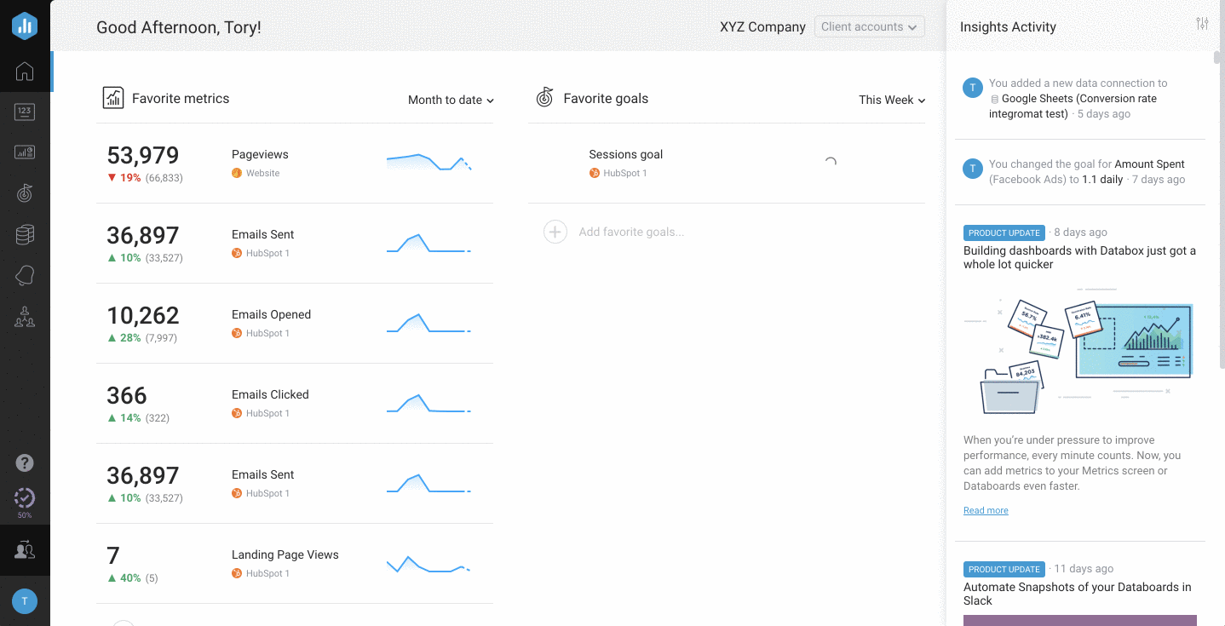
Task: Check notifications via the bell icon
Action: [x=24, y=275]
